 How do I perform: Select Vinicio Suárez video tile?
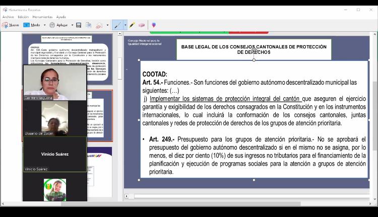pyautogui.click(x=55, y=154)
